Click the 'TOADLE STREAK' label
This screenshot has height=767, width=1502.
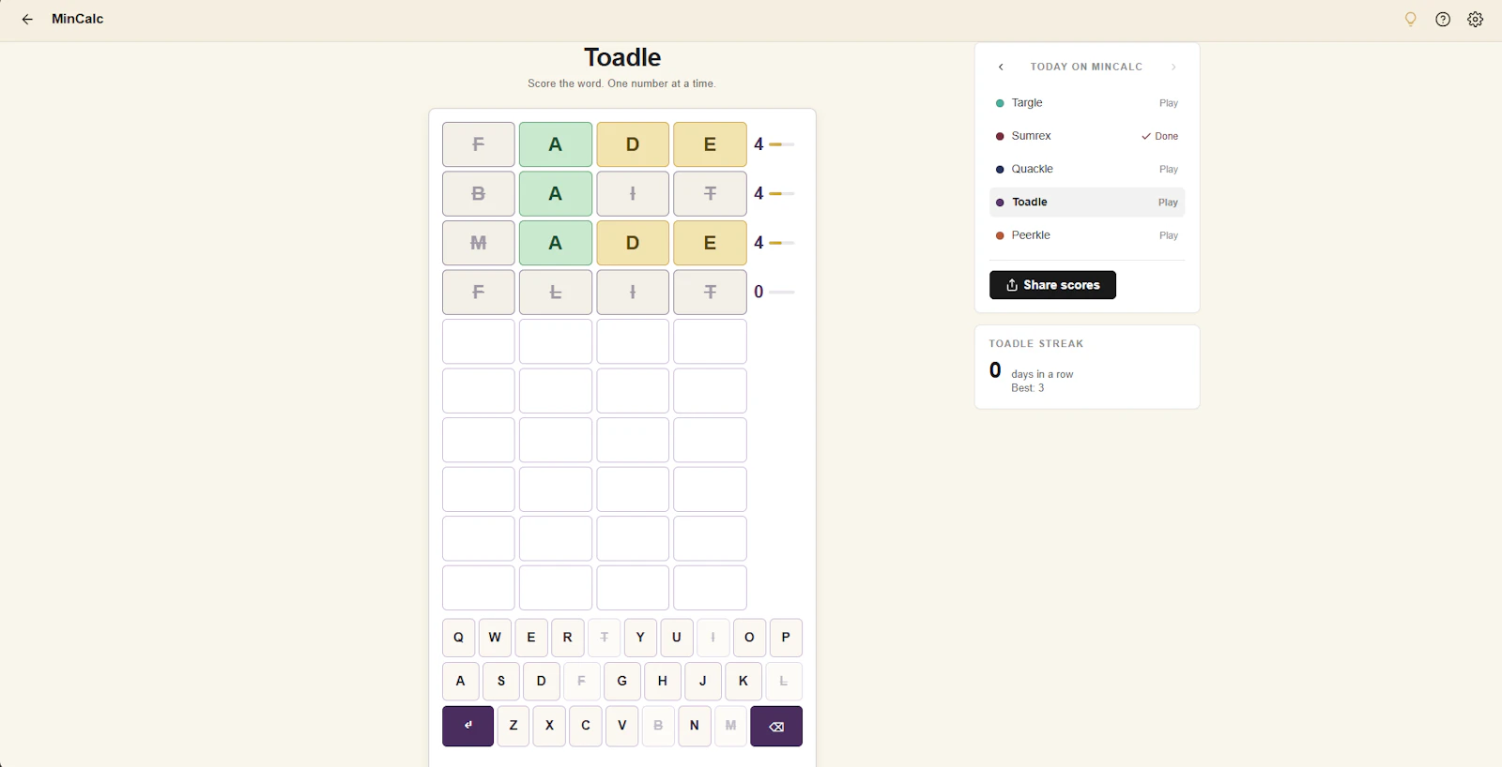(1036, 344)
